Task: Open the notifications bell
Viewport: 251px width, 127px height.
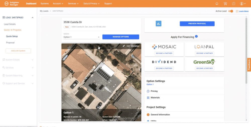Action: tap(217, 3)
